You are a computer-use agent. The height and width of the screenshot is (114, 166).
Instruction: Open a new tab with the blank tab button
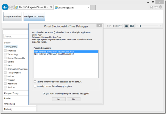(93, 7)
